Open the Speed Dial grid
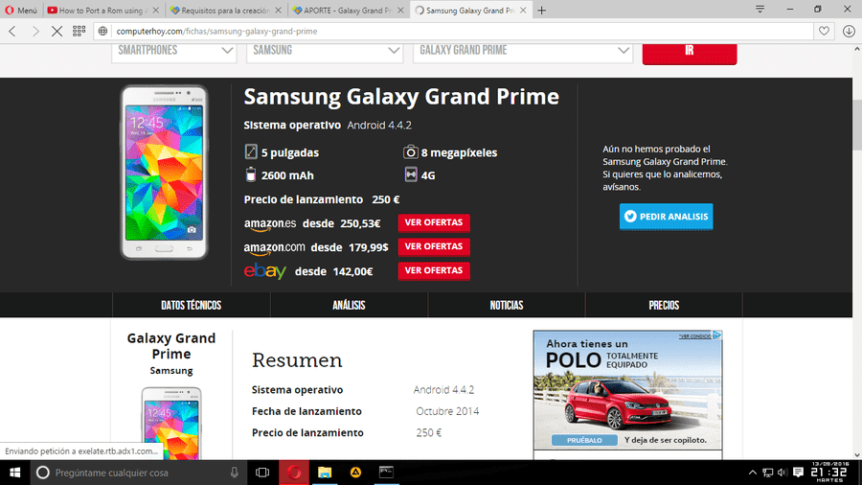The image size is (862, 485). [x=79, y=32]
